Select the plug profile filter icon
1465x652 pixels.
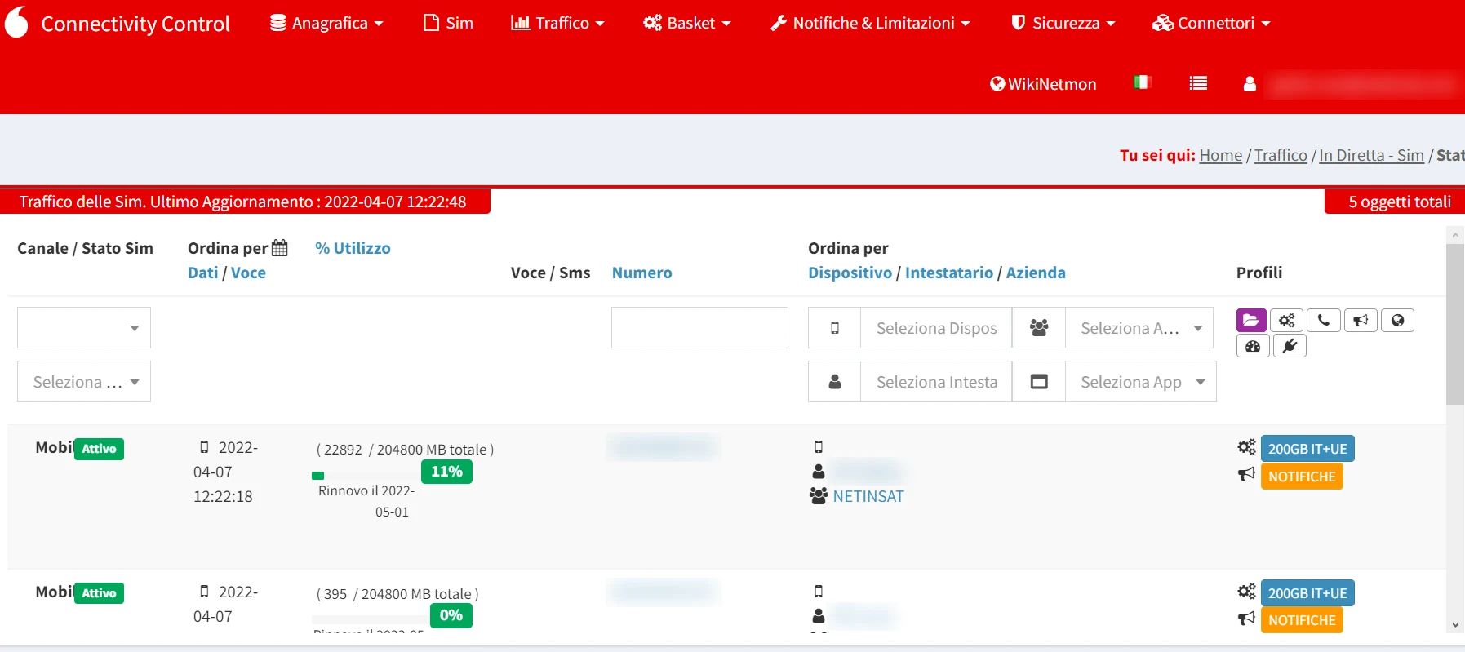coord(1290,346)
